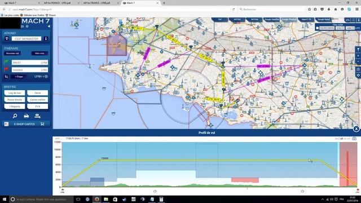The height and width of the screenshot is (203, 361).
Task: Click the Nouveau vol button
Action: pyautogui.click(x=12, y=54)
